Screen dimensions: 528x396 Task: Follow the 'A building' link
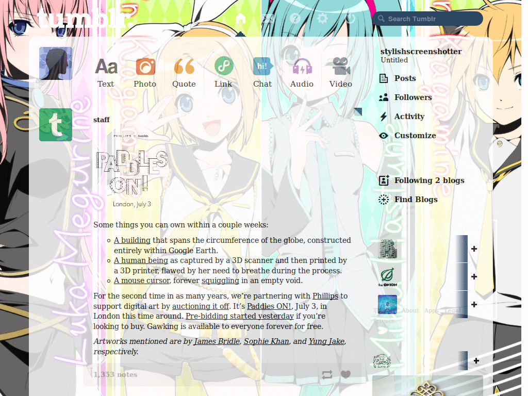(132, 240)
